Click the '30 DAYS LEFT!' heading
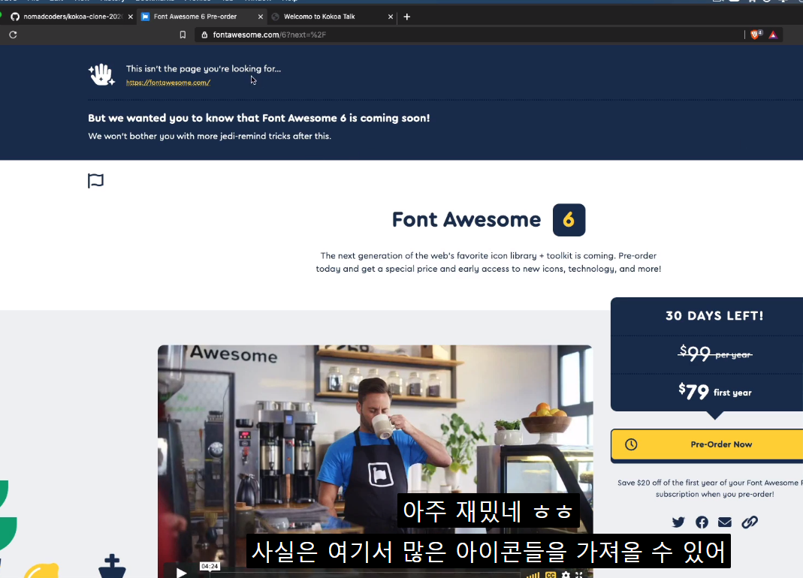 click(x=714, y=316)
